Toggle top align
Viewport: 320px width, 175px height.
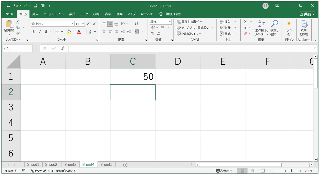(x=104, y=24)
